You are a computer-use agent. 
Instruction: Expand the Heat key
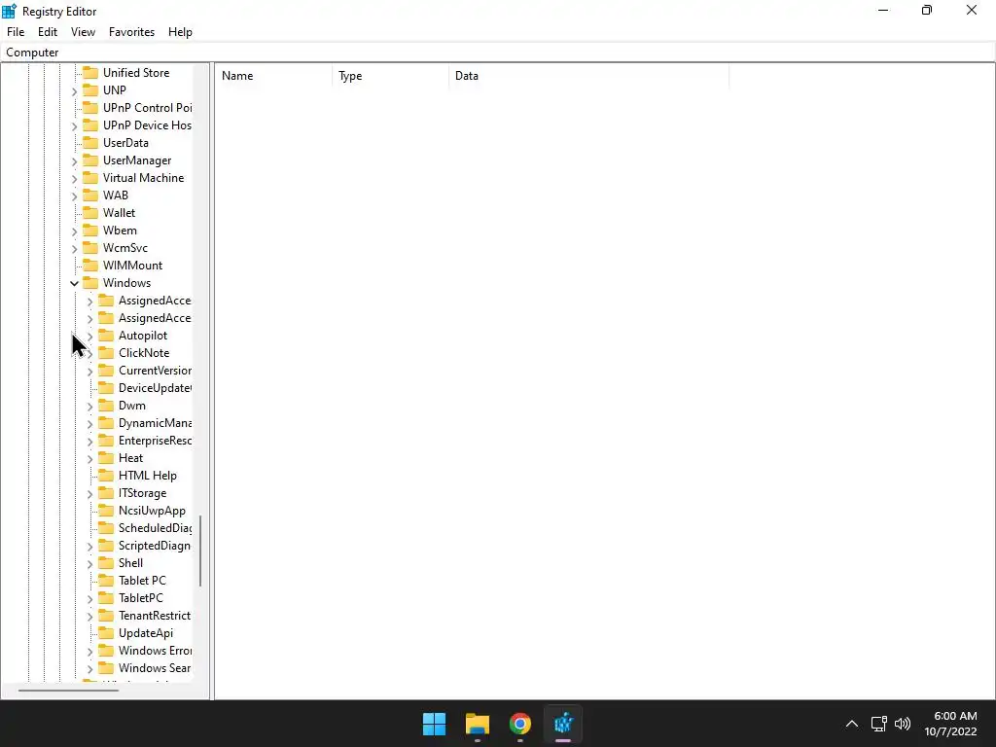pyautogui.click(x=89, y=459)
